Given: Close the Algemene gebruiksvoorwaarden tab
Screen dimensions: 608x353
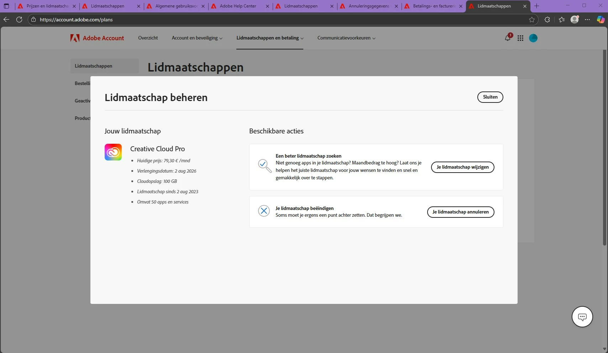Looking at the screenshot, I should [x=203, y=6].
